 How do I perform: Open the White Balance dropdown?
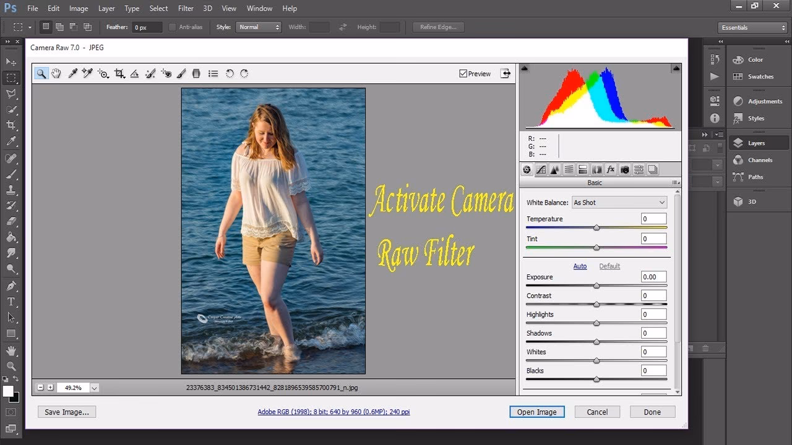pyautogui.click(x=619, y=202)
